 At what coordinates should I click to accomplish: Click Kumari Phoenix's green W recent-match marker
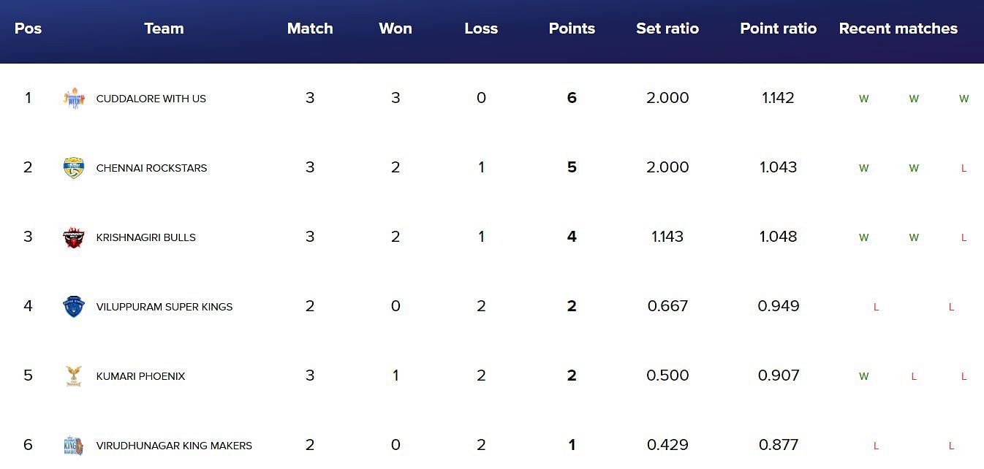863,377
